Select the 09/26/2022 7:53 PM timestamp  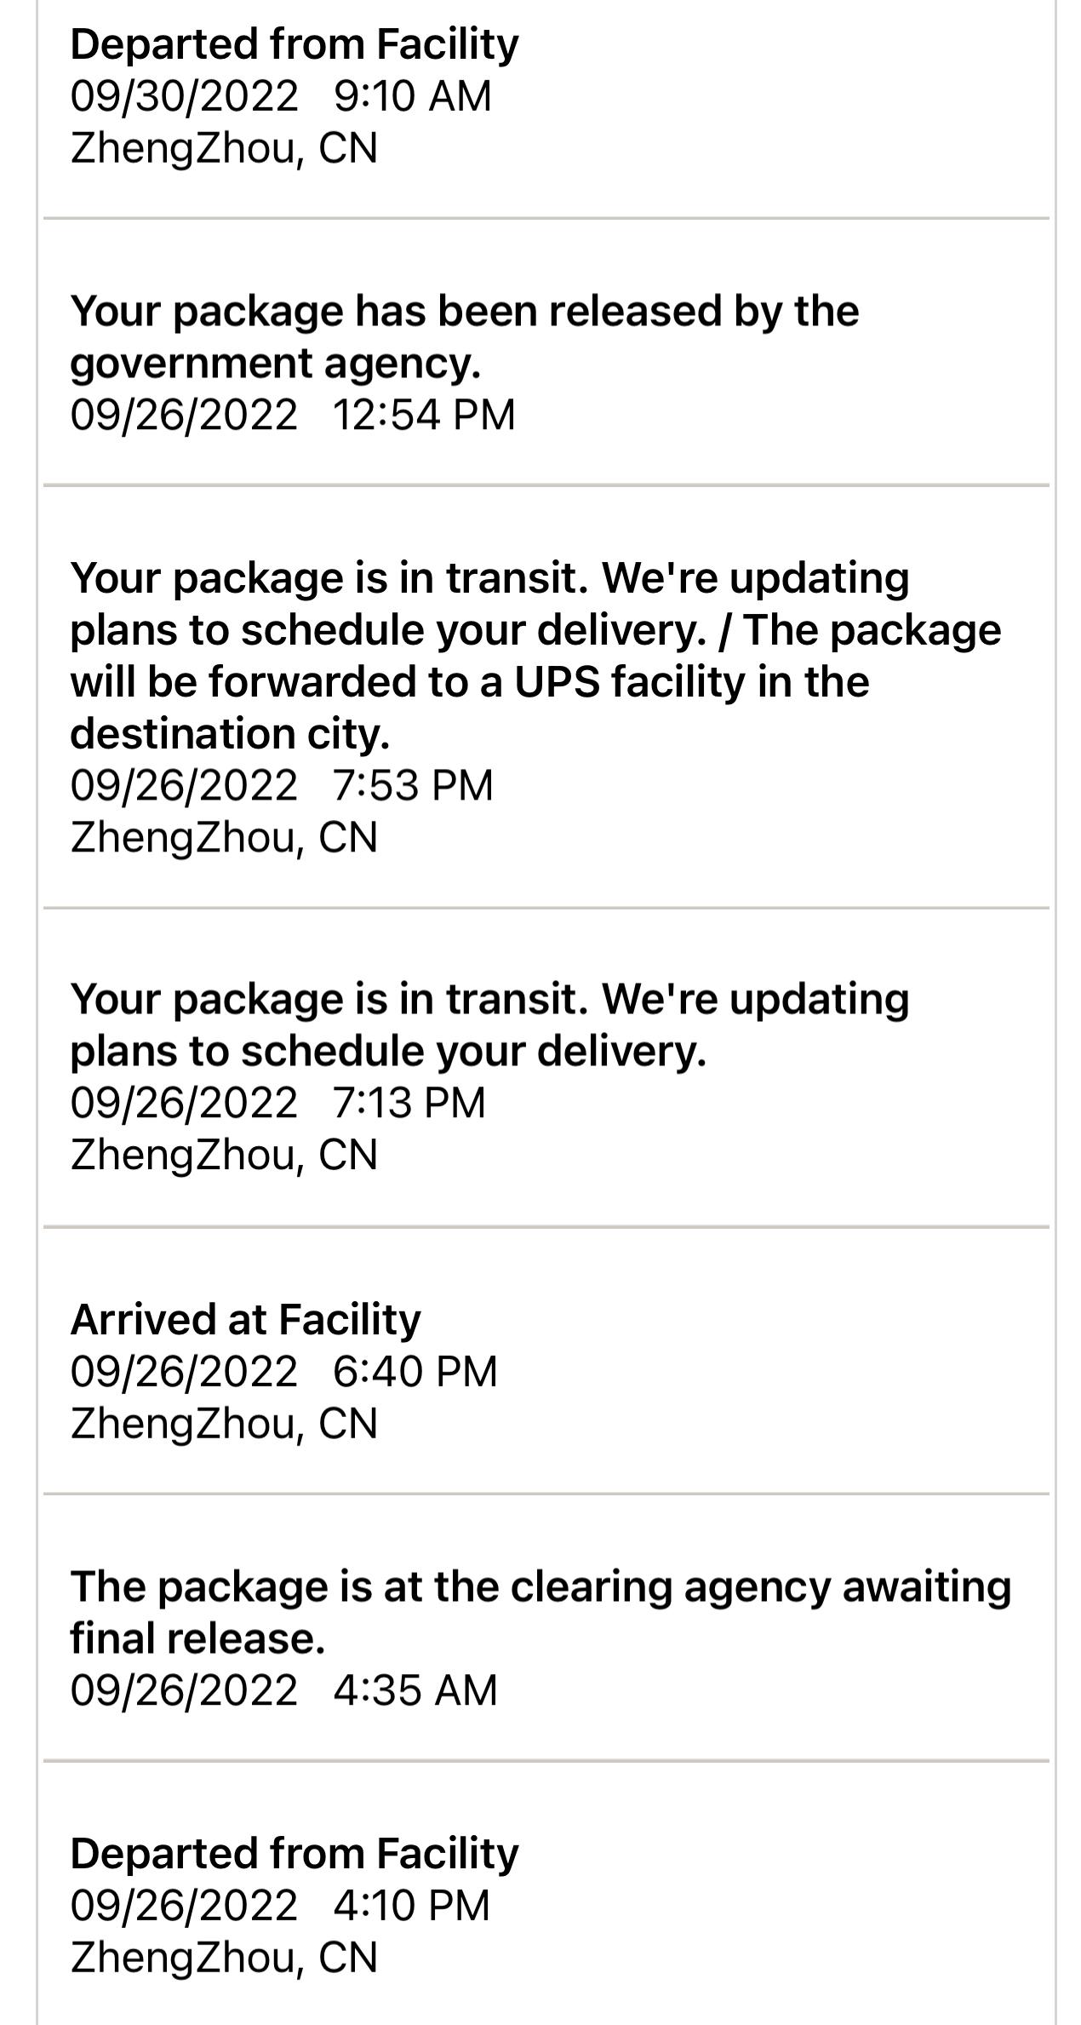(x=281, y=785)
